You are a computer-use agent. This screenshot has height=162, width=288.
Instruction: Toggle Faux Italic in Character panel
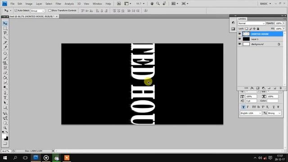click(x=247, y=107)
